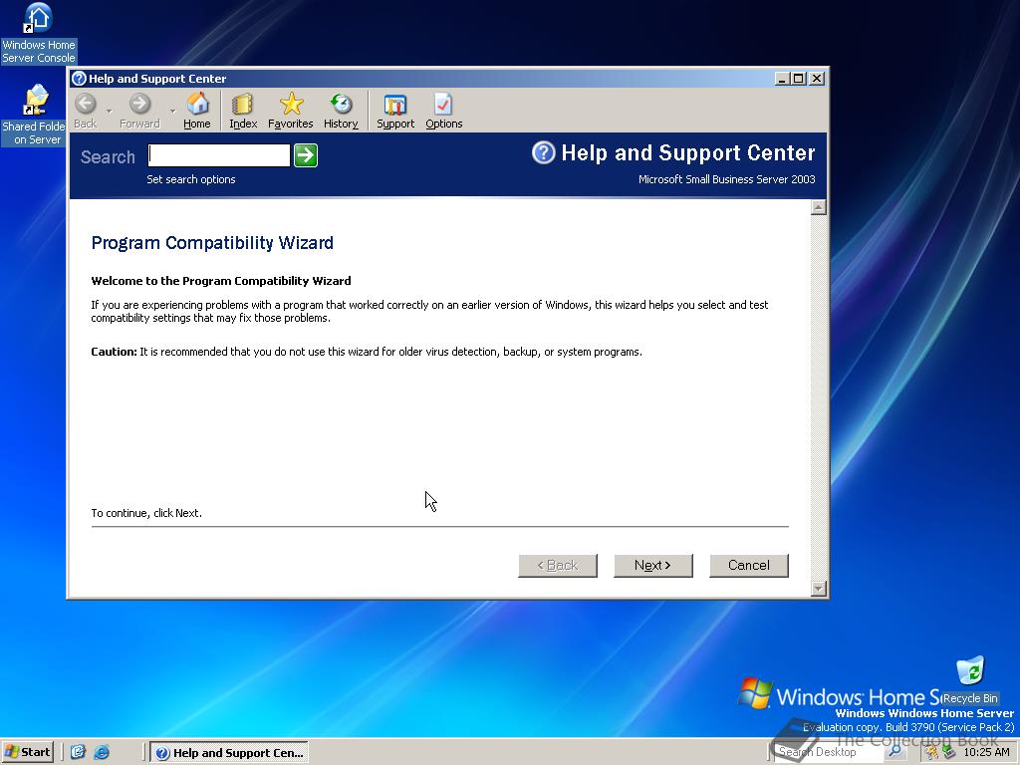Viewport: 1020px width, 765px height.
Task: Click the Program Compatibility Wizard heading
Action: tap(212, 243)
